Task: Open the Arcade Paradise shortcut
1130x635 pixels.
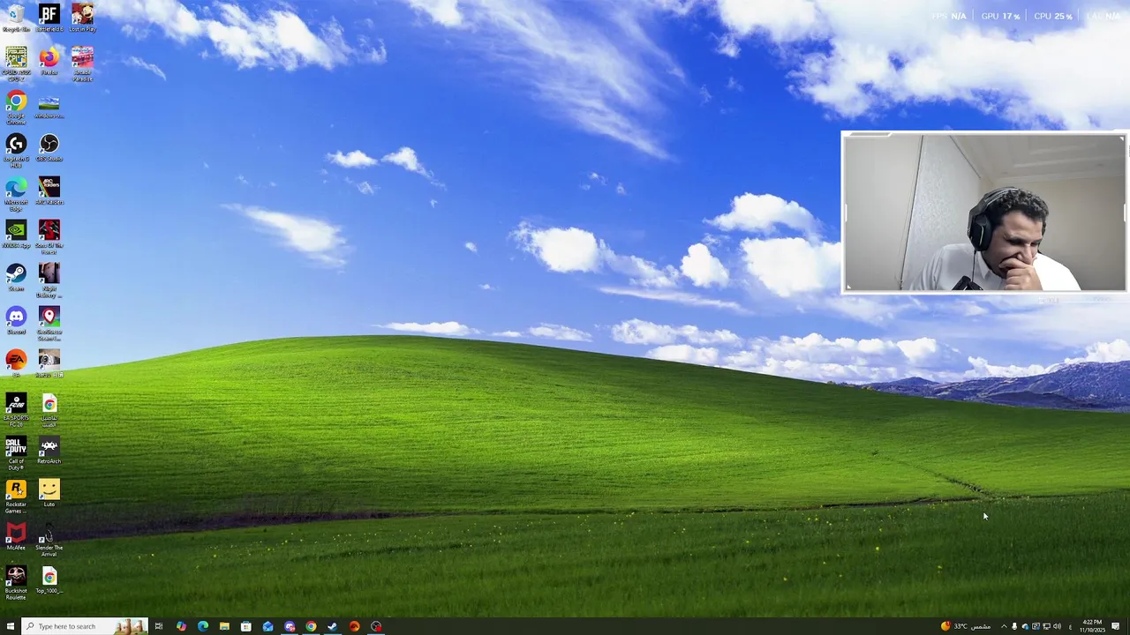Action: point(82,63)
